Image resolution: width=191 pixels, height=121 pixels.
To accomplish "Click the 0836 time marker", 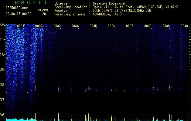I will point(111,26).
